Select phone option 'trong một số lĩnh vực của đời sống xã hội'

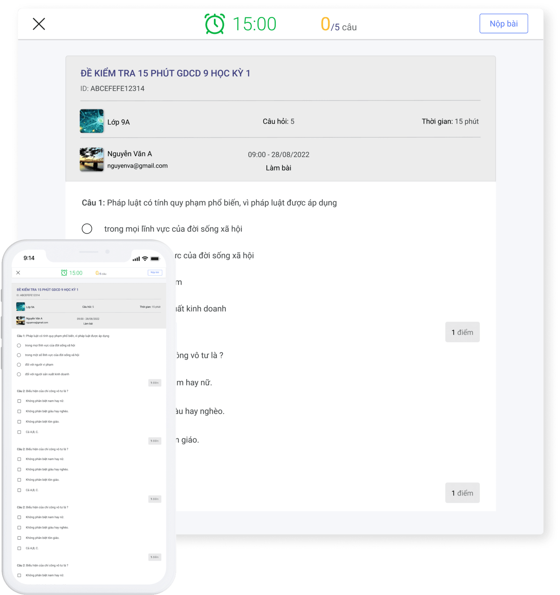pyautogui.click(x=19, y=355)
